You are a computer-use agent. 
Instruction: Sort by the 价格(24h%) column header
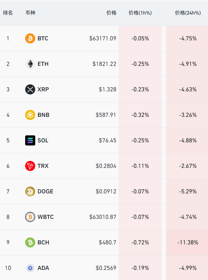188,13
